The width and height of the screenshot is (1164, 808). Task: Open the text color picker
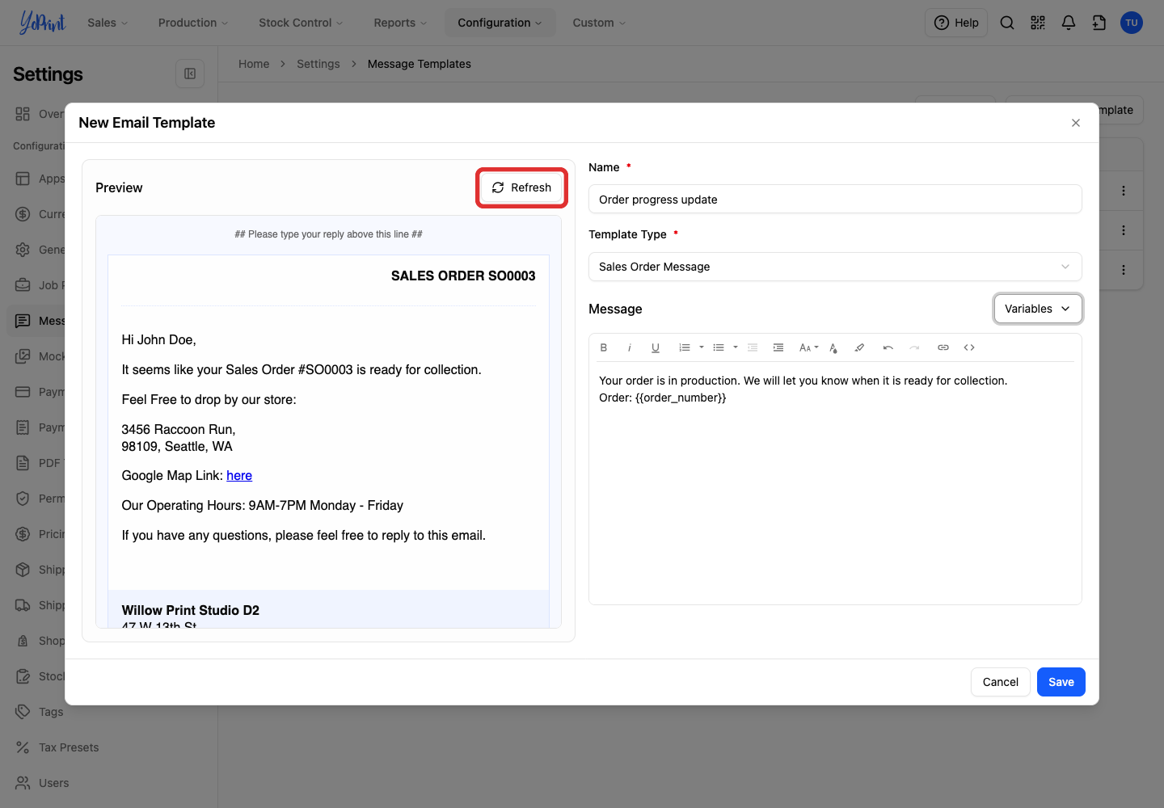pos(833,347)
